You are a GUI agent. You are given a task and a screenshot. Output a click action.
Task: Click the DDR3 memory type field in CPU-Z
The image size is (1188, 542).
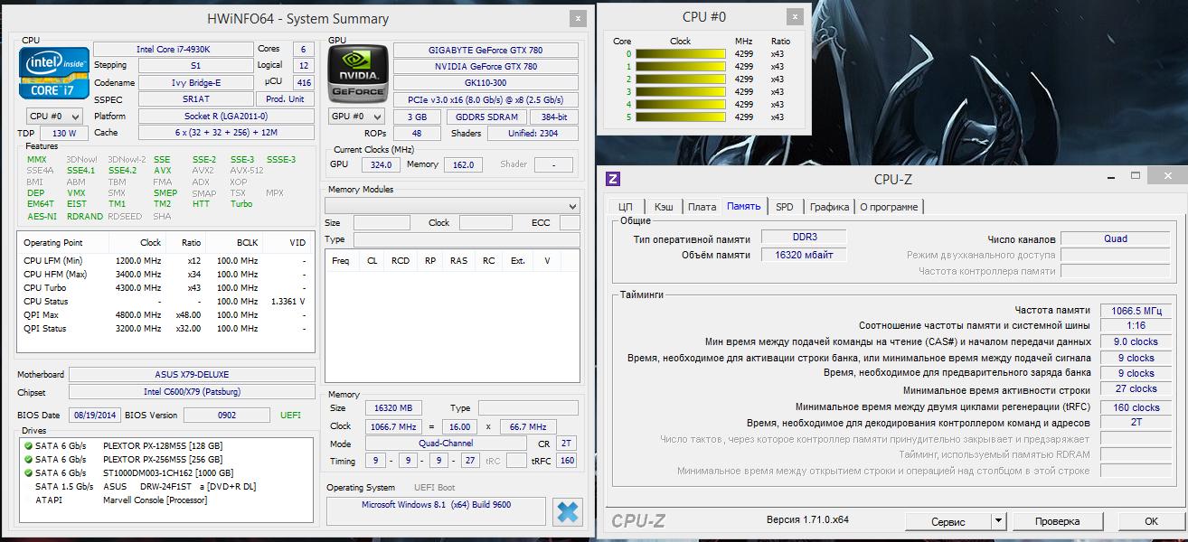point(803,238)
